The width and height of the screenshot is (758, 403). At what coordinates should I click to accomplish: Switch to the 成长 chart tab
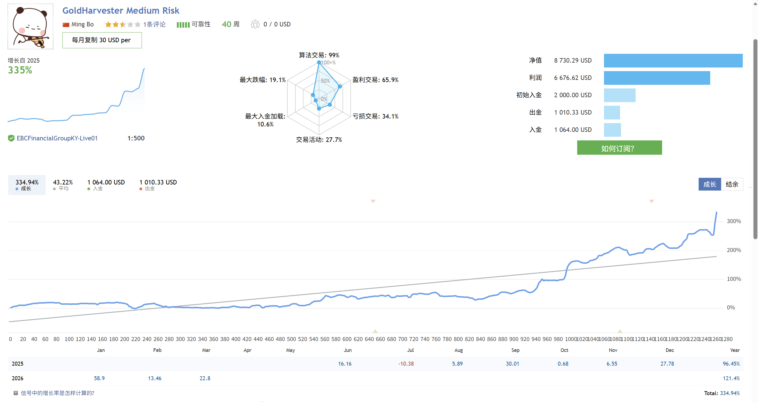(709, 184)
